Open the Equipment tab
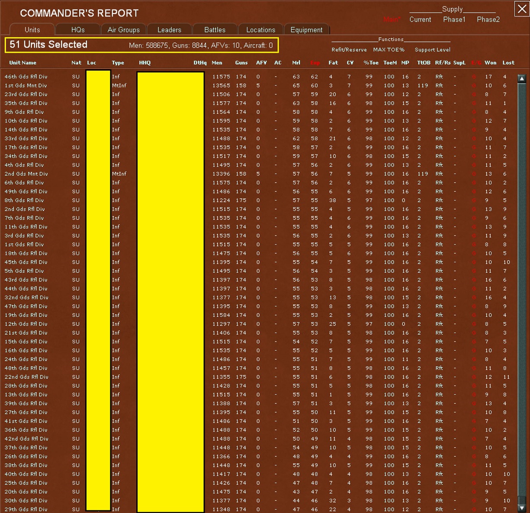The image size is (530, 513). (x=306, y=29)
